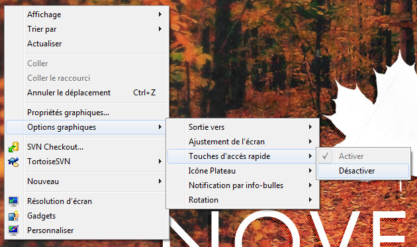The height and width of the screenshot is (247, 417).
Task: Select Personnaliser from the context menu
Action: pyautogui.click(x=87, y=230)
